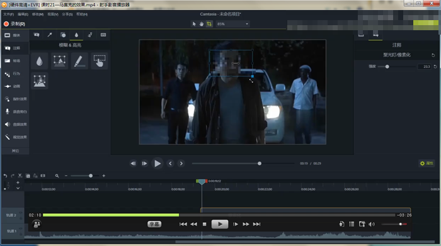
Task: Select the spotlight annotation tool
Action: click(x=59, y=60)
